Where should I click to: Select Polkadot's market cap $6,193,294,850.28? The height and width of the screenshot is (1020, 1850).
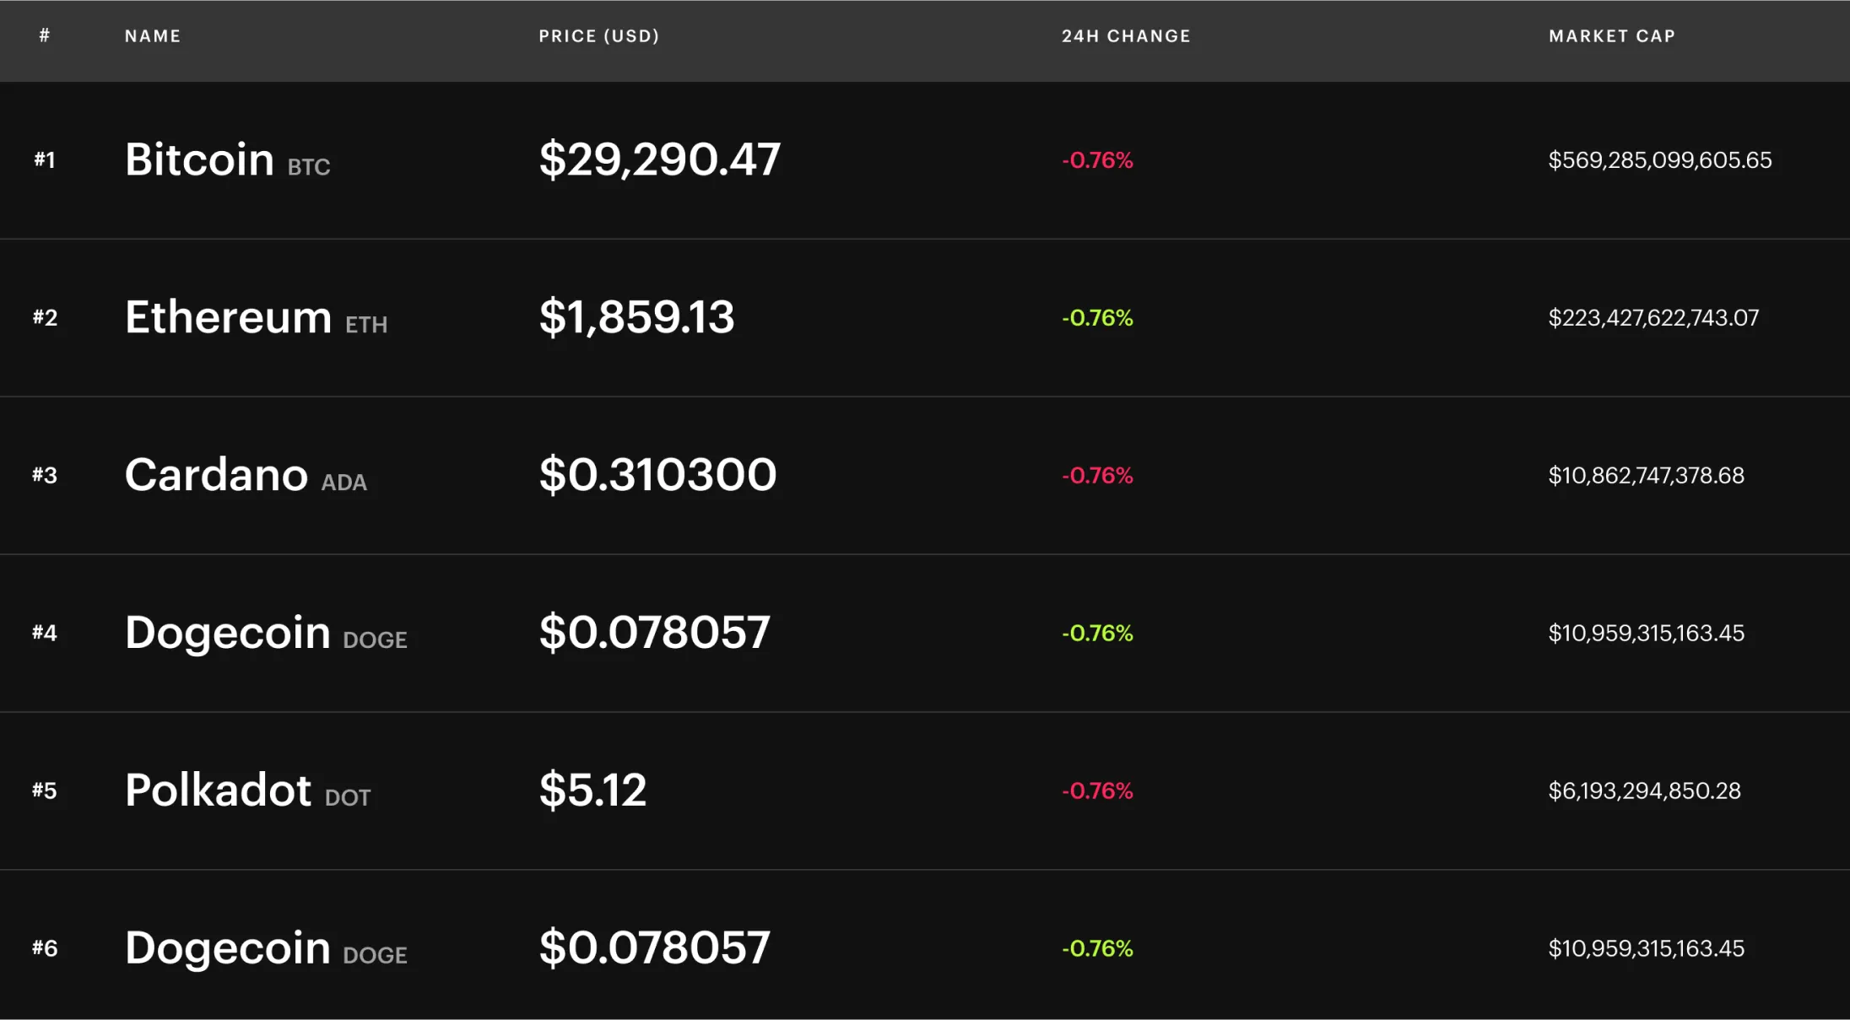point(1644,791)
